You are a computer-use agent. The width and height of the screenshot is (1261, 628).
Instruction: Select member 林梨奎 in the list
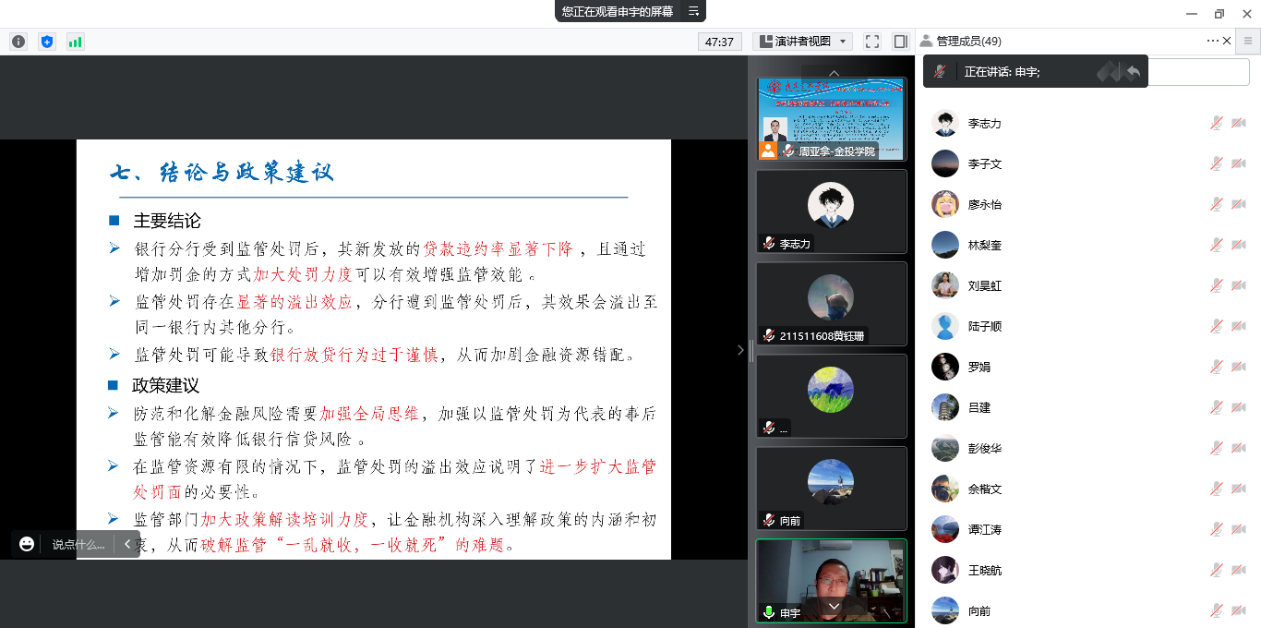pos(984,245)
